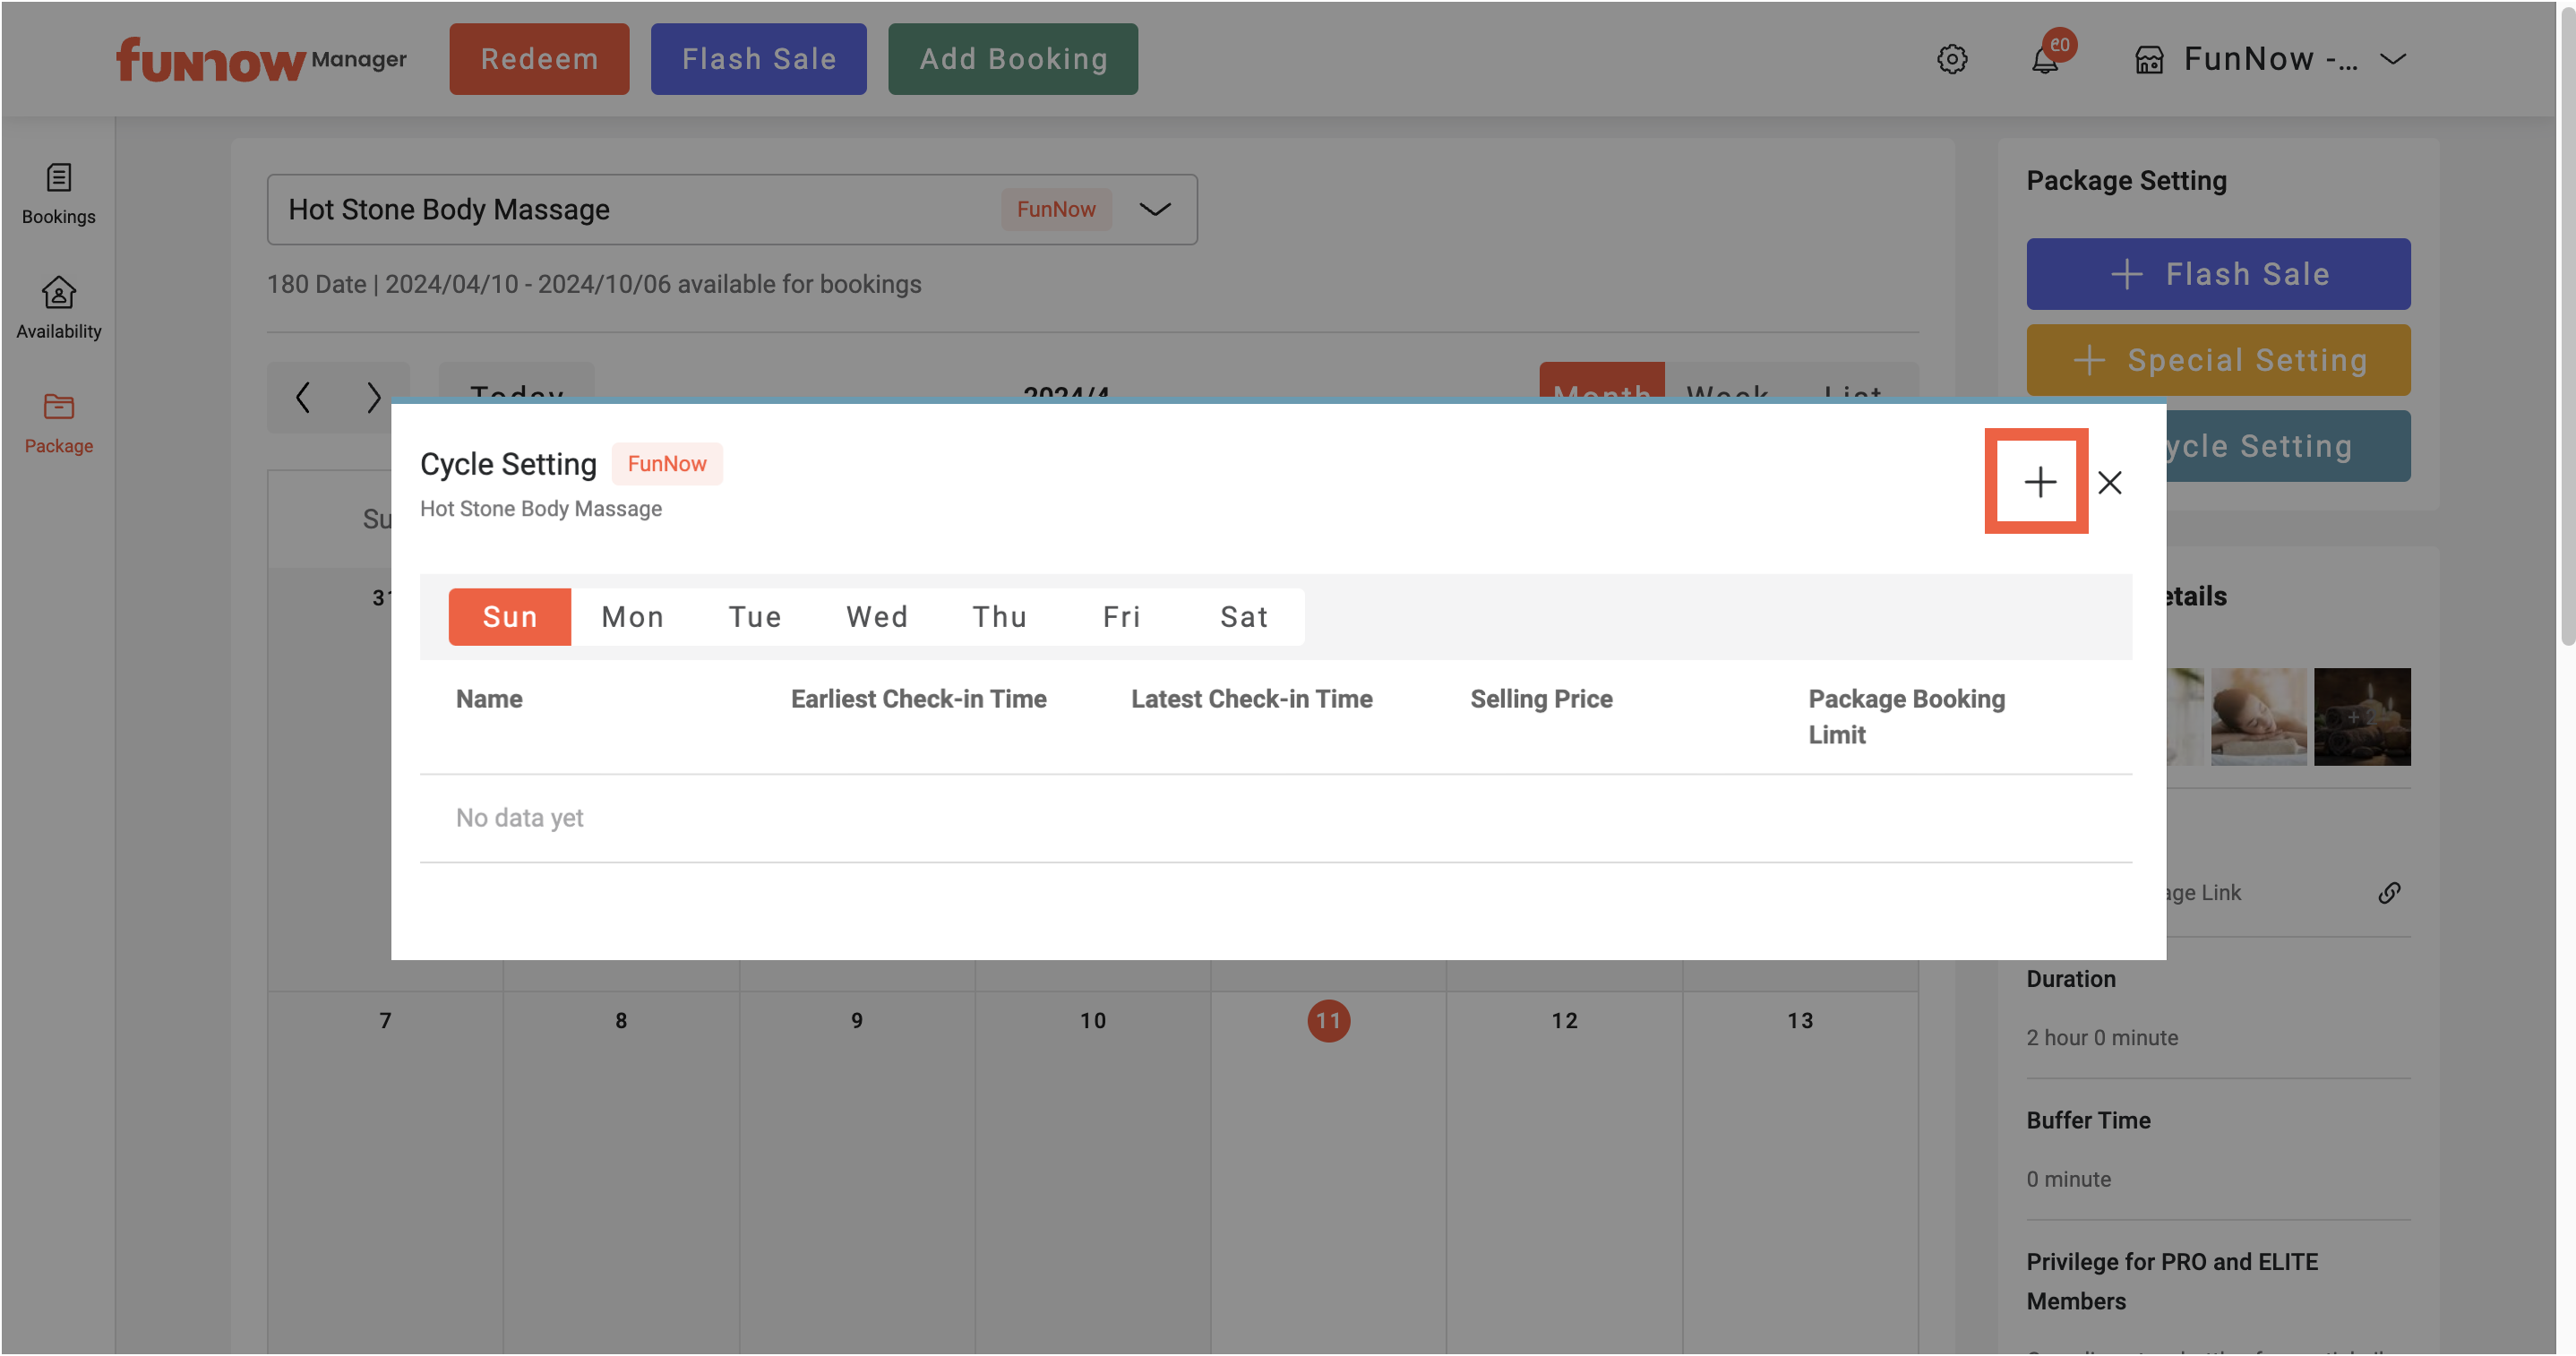Click the '0 minute' buffer time value
2576x1356 pixels.
click(2068, 1180)
